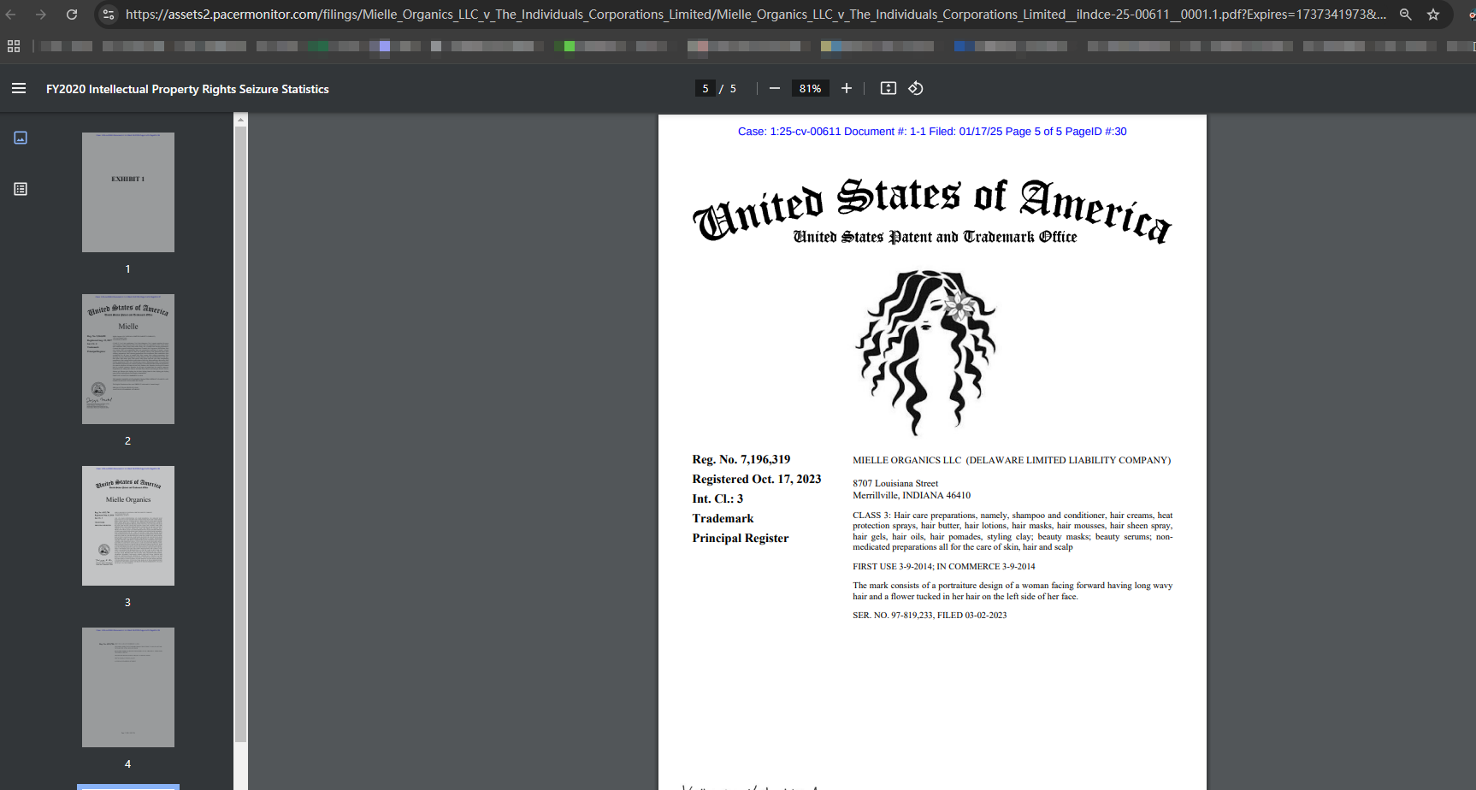Bookmark this page with star icon

tap(1433, 15)
